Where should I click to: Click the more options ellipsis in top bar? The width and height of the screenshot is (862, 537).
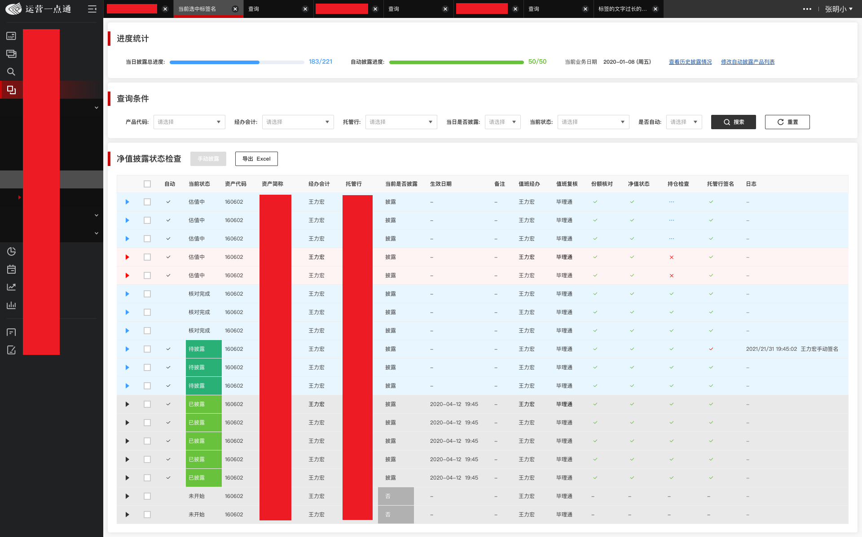point(807,9)
